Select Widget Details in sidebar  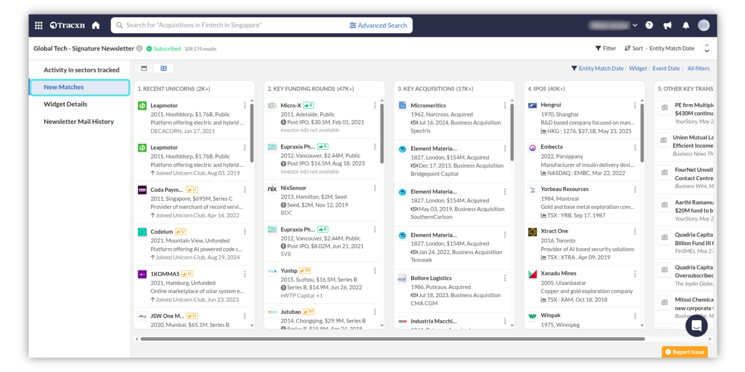tap(65, 104)
